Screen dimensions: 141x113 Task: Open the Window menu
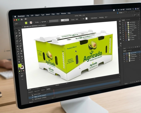pyautogui.click(x=63, y=14)
